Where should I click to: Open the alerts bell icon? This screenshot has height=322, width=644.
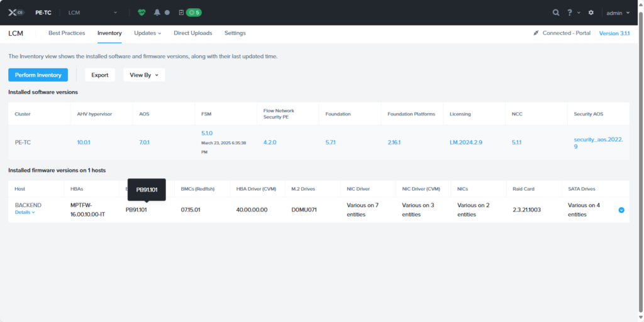point(157,13)
